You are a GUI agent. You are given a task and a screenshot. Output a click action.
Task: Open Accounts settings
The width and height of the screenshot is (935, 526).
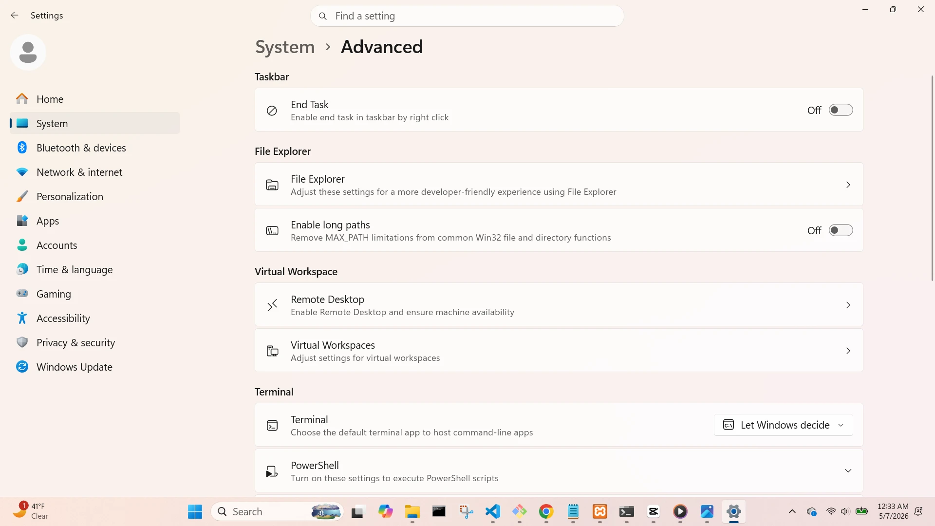click(94, 245)
